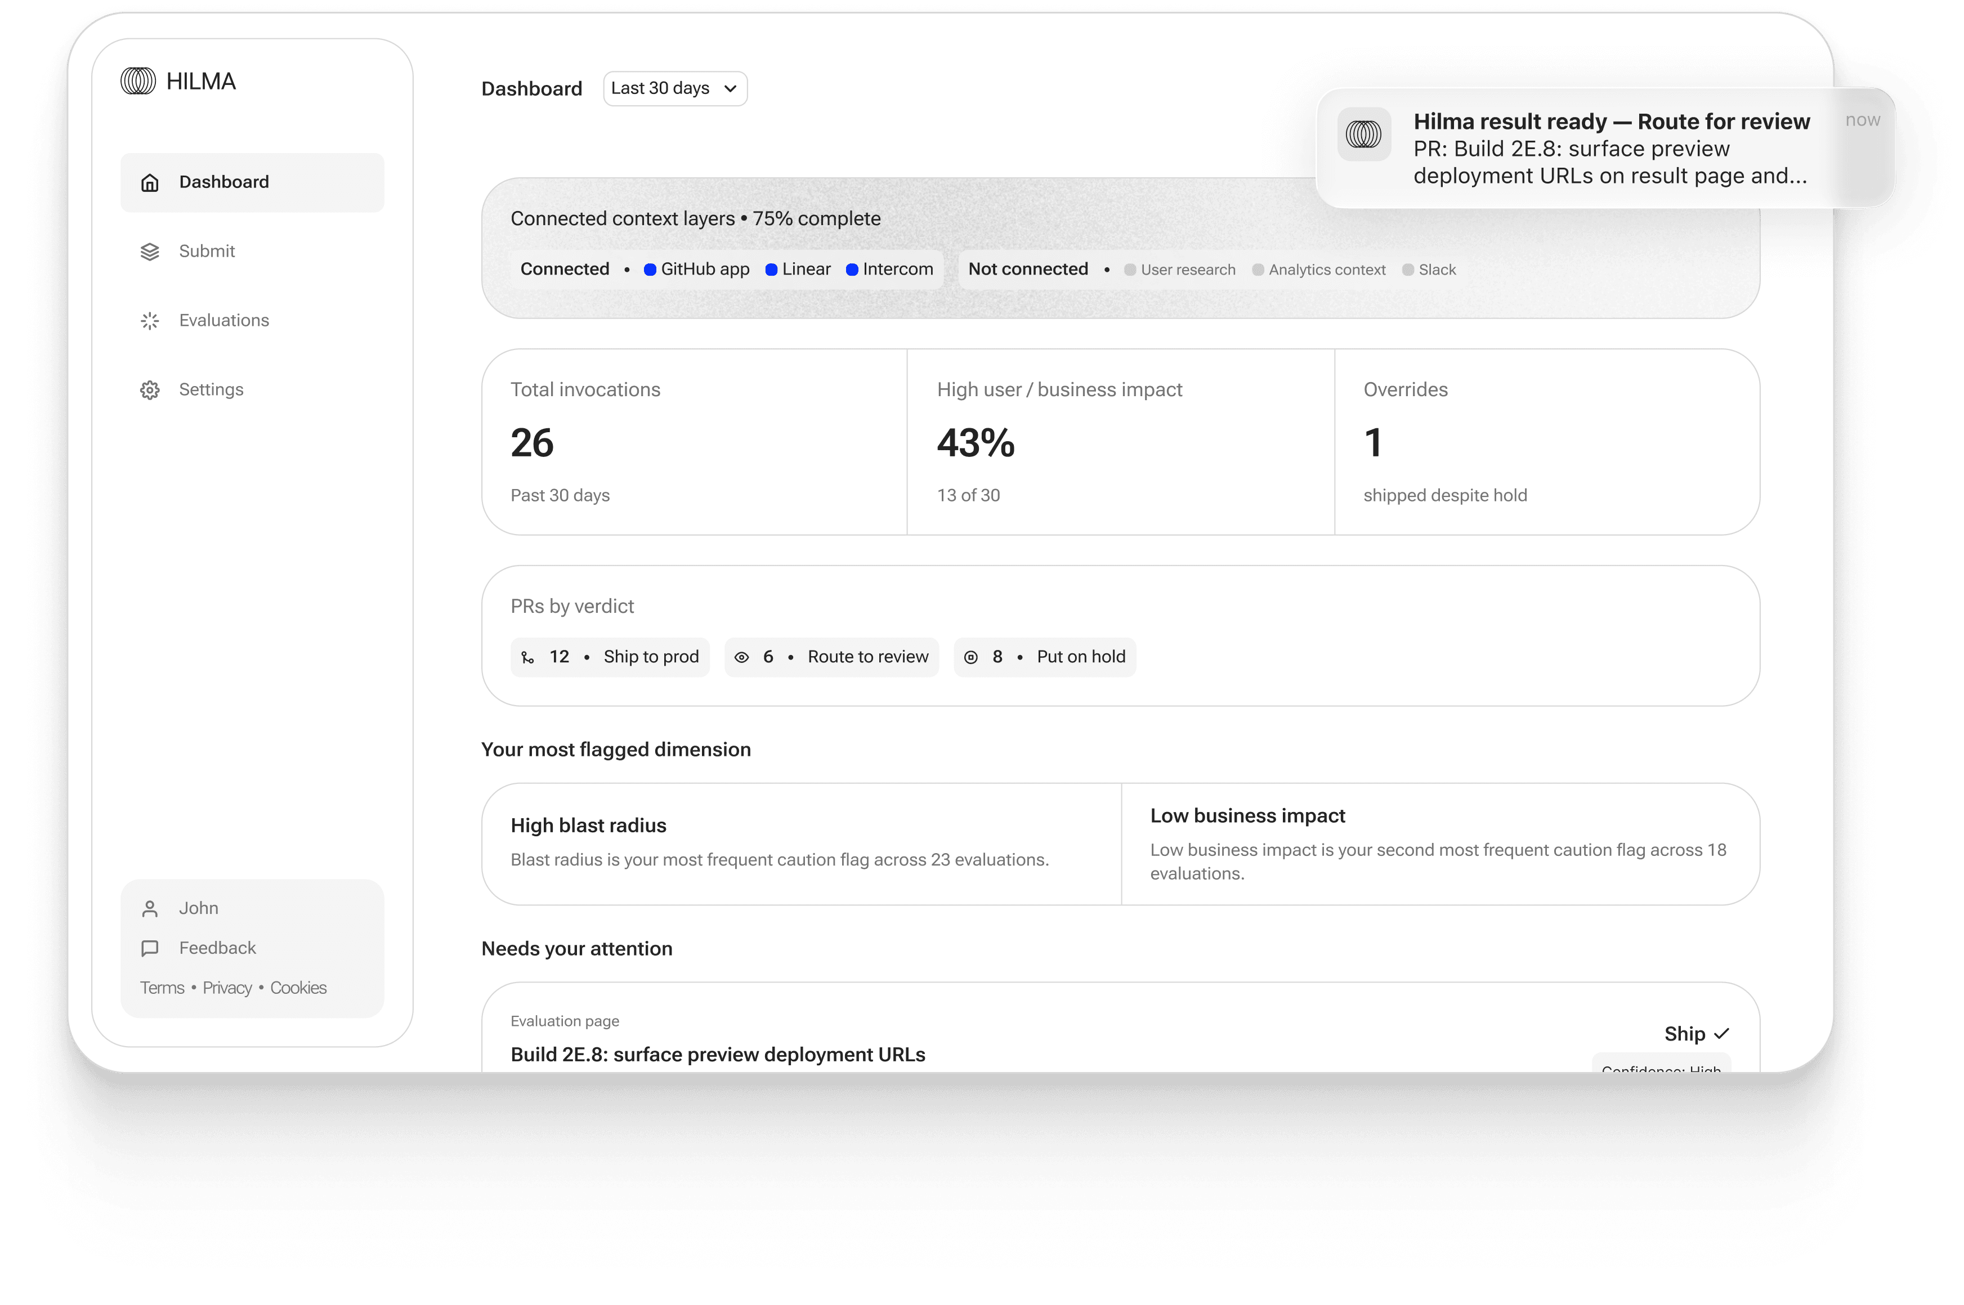Click the grey Slack status dot
This screenshot has height=1305, width=1964.
point(1407,270)
